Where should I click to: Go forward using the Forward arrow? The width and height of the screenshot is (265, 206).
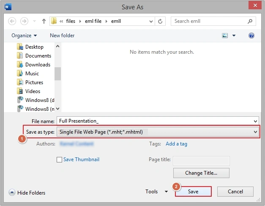point(24,21)
